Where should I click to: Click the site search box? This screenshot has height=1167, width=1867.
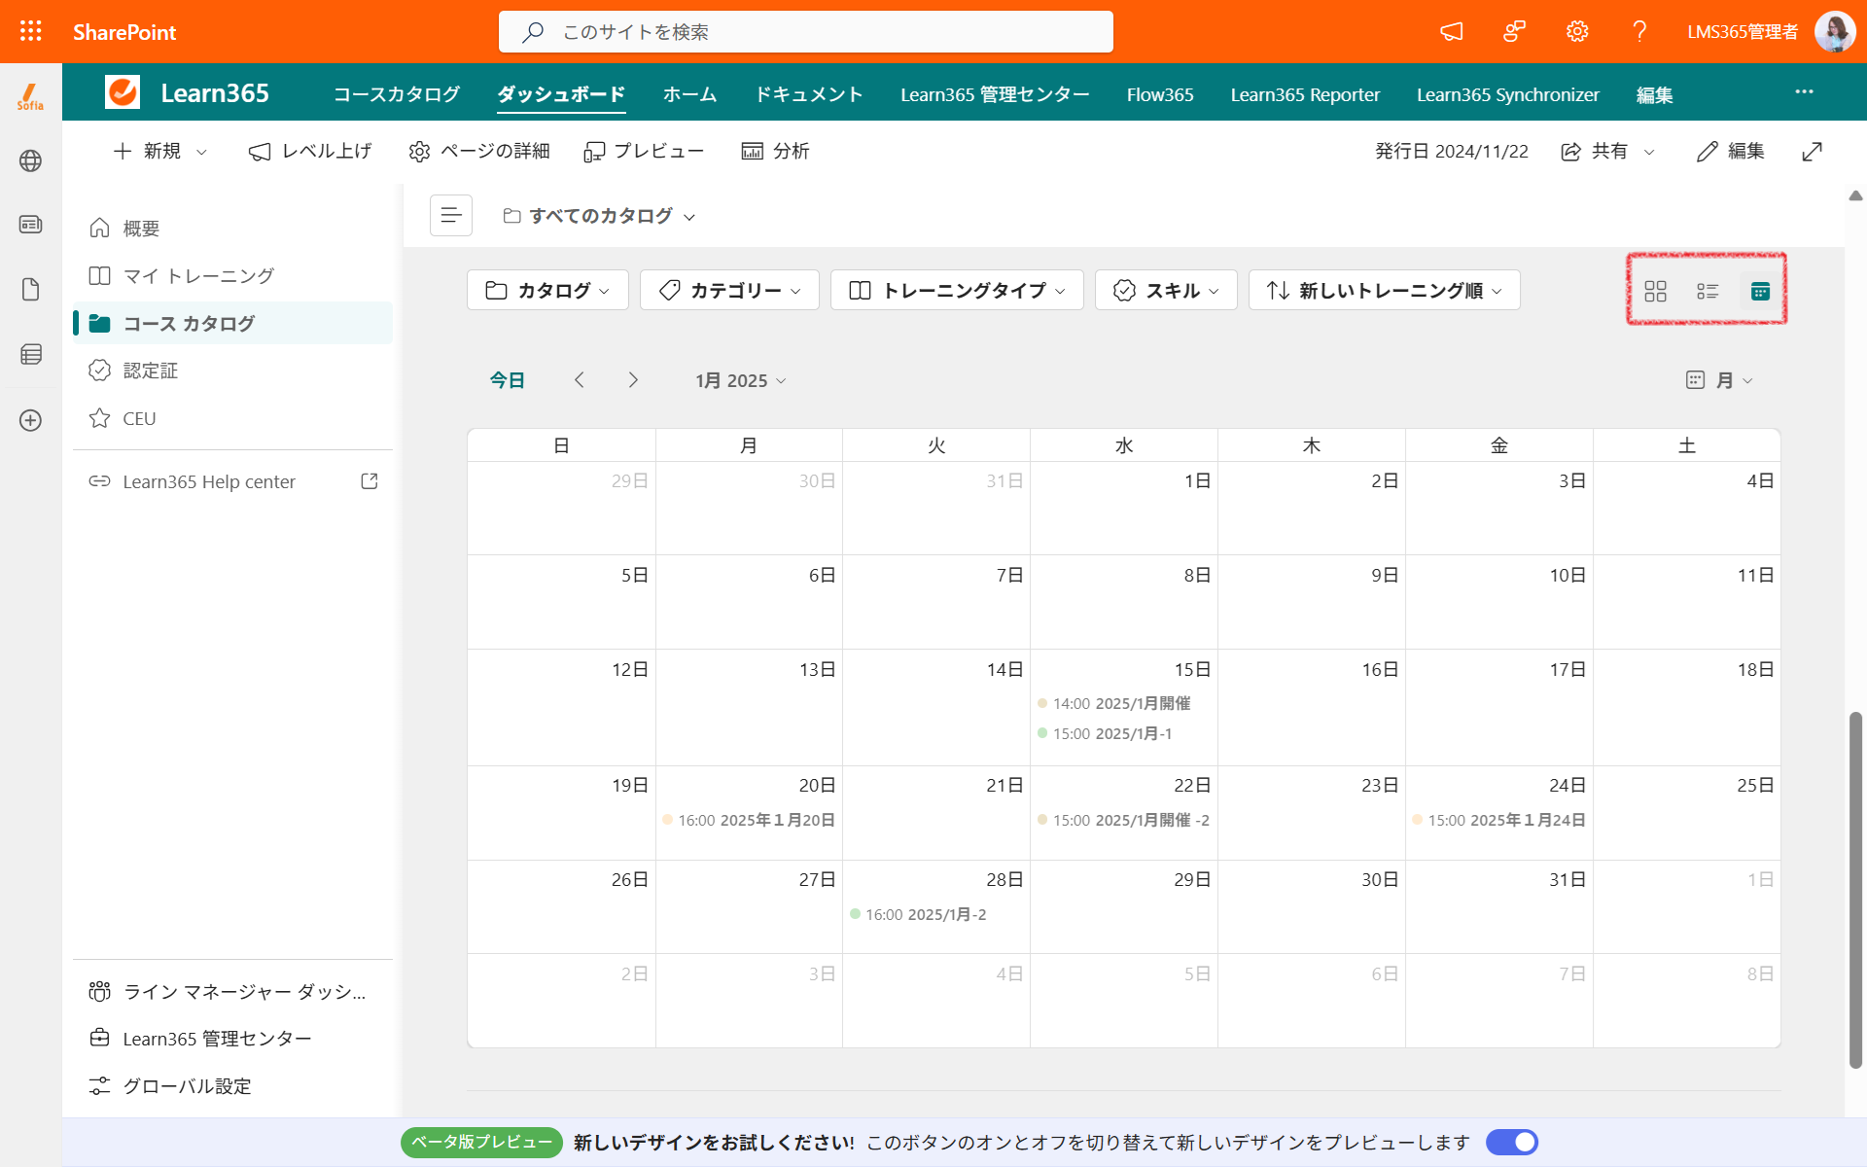806,31
